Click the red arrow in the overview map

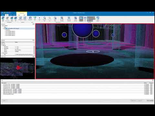click(18, 68)
